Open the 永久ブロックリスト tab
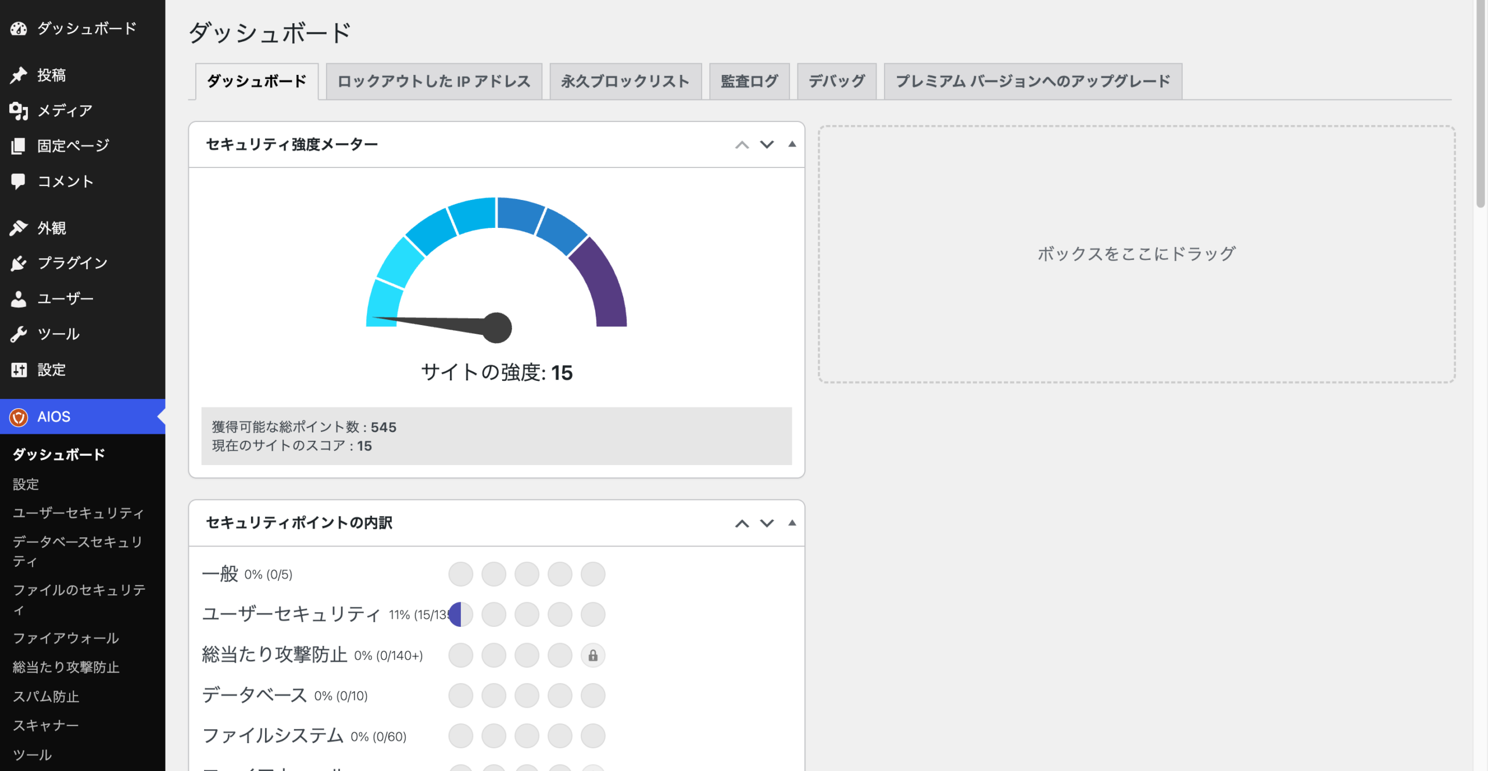The image size is (1488, 771). coord(625,81)
